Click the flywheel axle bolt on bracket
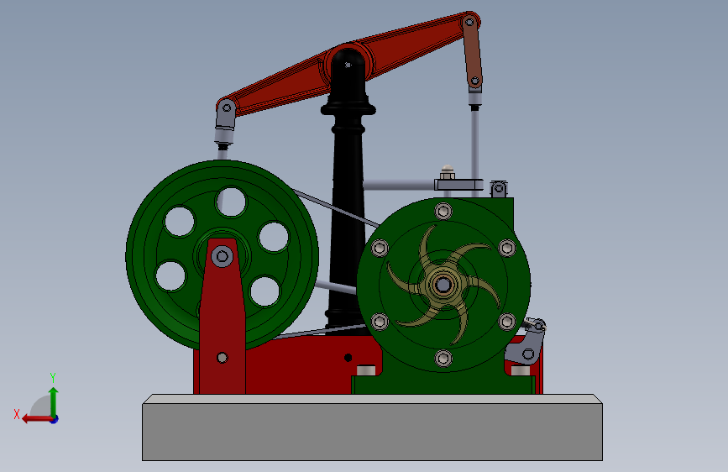Image resolution: width=728 pixels, height=472 pixels. 223,256
